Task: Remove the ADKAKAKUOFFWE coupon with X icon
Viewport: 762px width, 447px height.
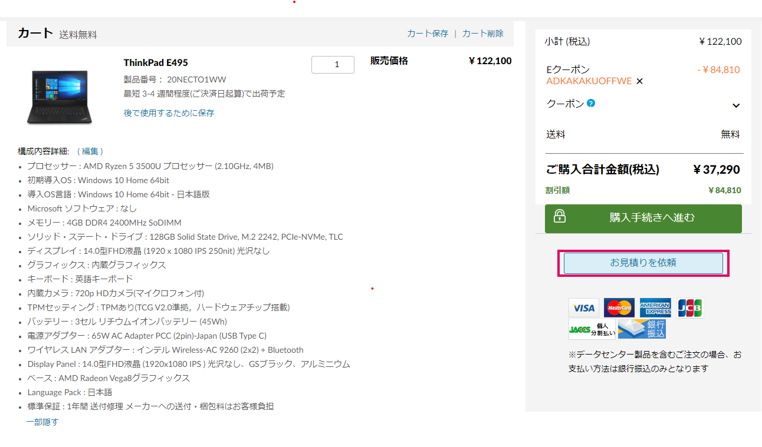Action: [x=640, y=81]
